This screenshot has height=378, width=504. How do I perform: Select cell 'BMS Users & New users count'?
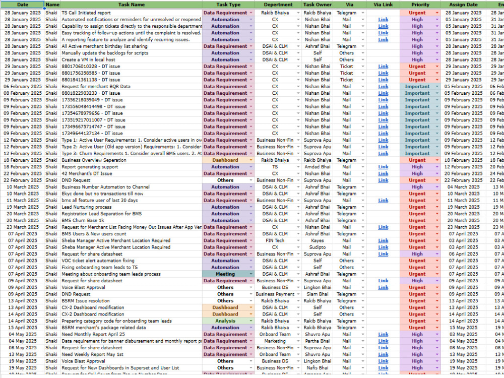131,234
